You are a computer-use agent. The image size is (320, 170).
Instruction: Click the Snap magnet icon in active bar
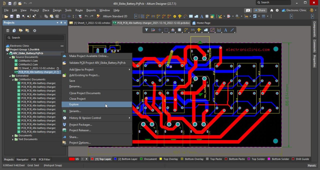(x=153, y=30)
